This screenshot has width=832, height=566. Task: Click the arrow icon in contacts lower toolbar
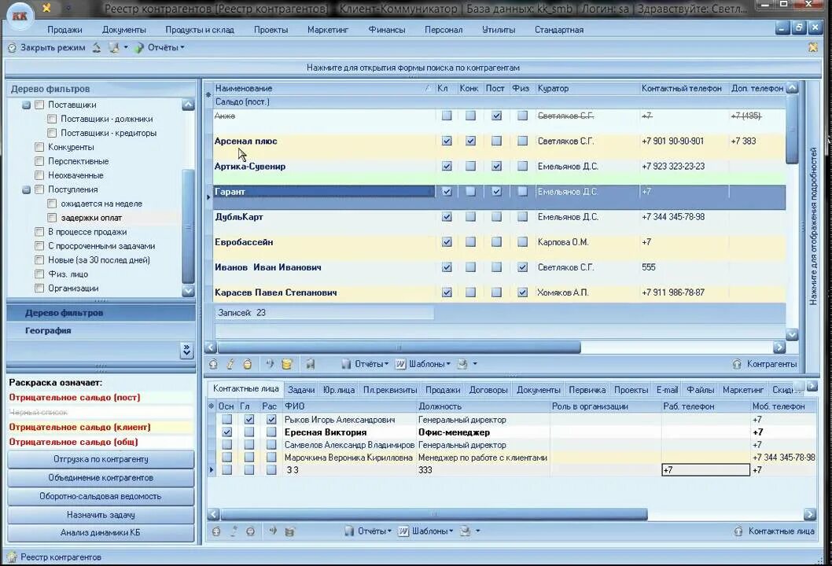click(x=273, y=531)
